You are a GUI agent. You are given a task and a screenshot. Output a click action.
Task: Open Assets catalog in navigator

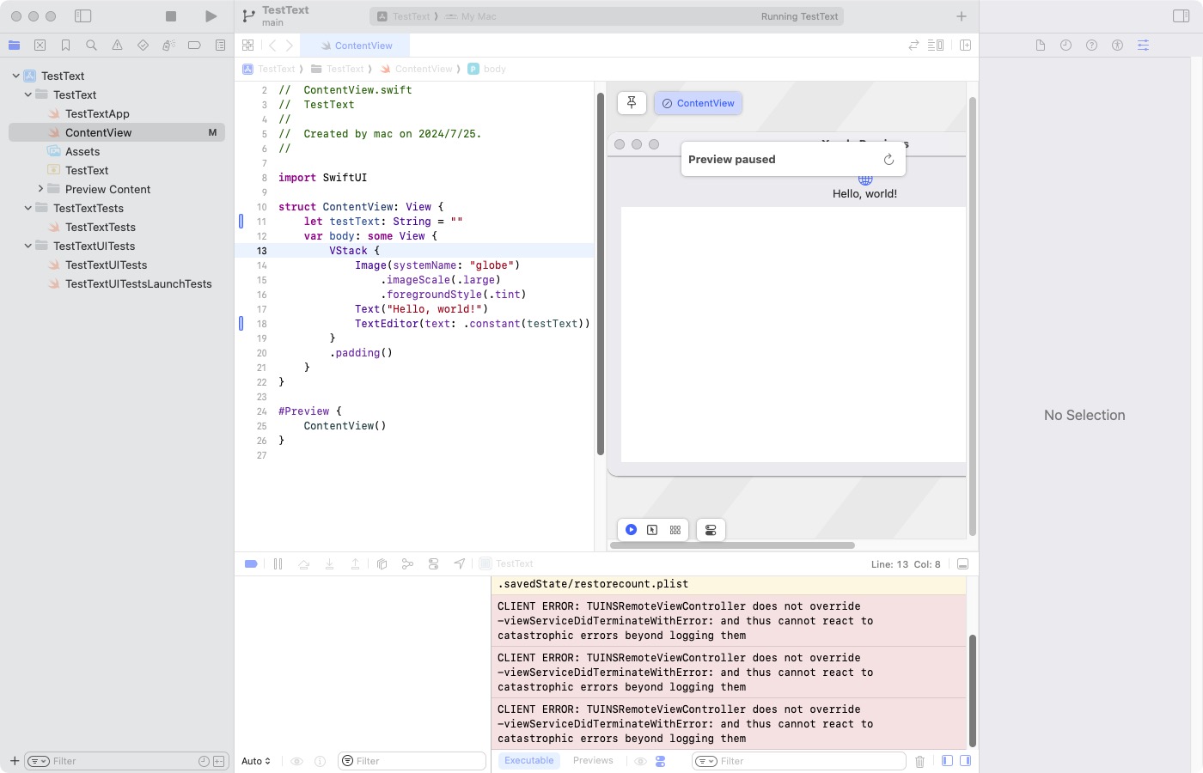(82, 151)
